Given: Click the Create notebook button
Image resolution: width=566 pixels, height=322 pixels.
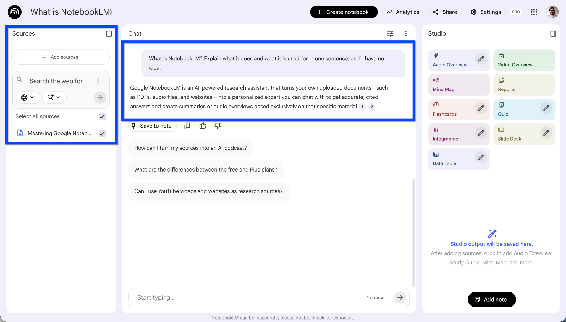Looking at the screenshot, I should [x=344, y=12].
